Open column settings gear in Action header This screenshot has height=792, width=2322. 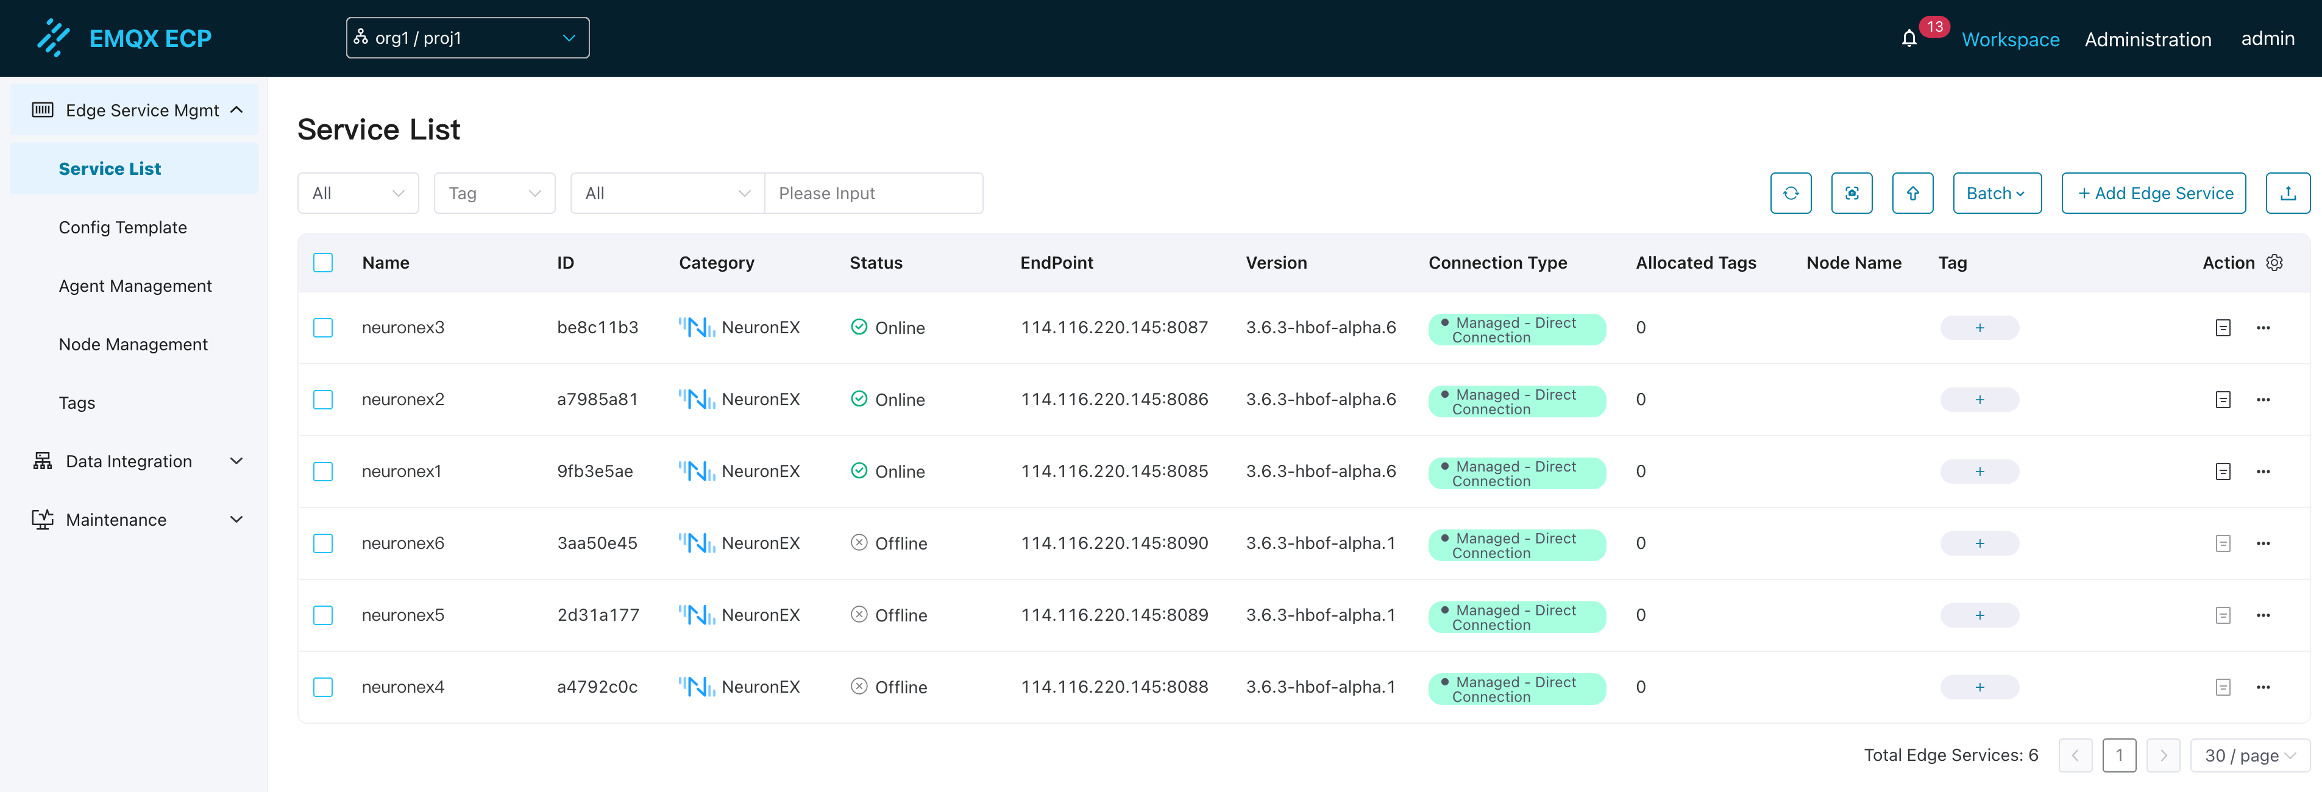2274,262
